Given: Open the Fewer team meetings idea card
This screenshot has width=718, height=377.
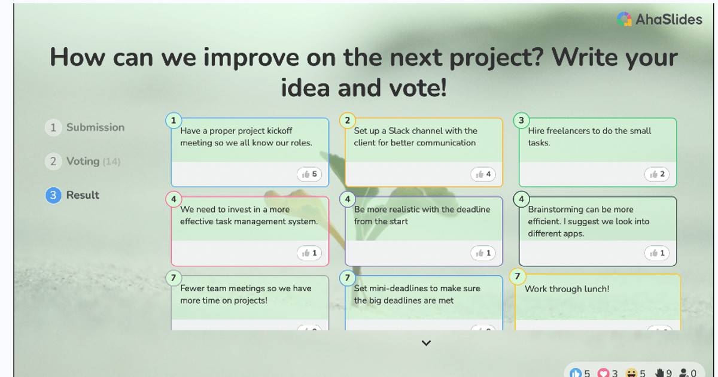Looking at the screenshot, I should coord(250,303).
